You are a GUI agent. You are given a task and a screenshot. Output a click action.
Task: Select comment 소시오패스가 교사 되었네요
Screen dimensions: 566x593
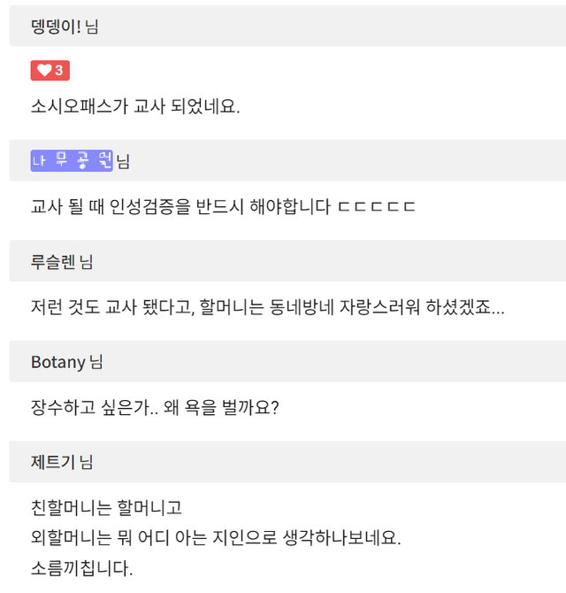click(135, 106)
